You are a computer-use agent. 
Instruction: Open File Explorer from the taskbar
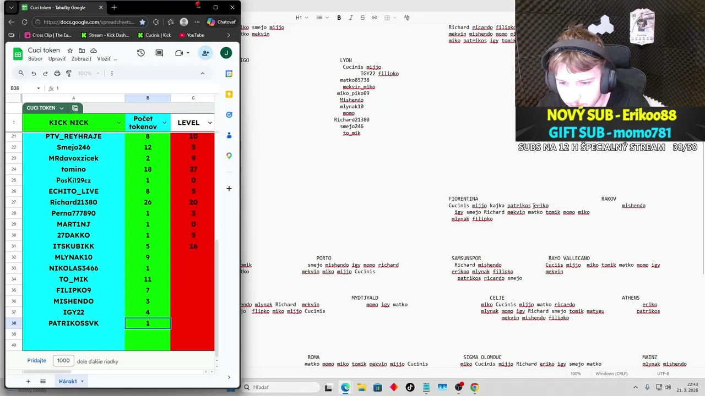coord(361,387)
